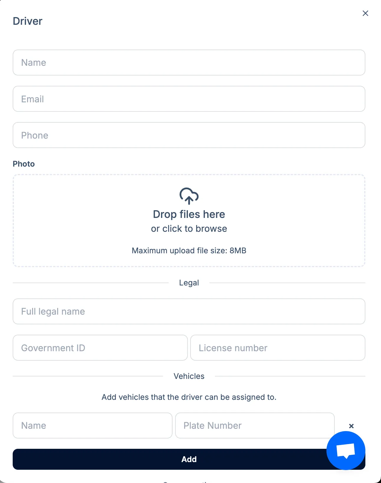Click the License number field

278,348
